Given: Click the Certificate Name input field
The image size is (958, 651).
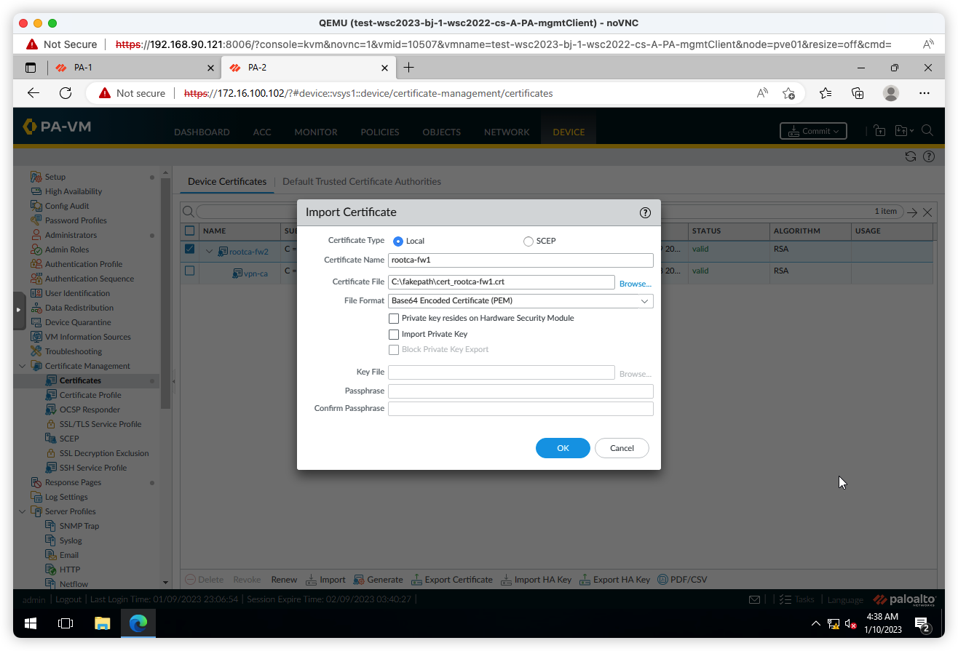Looking at the screenshot, I should (x=520, y=260).
